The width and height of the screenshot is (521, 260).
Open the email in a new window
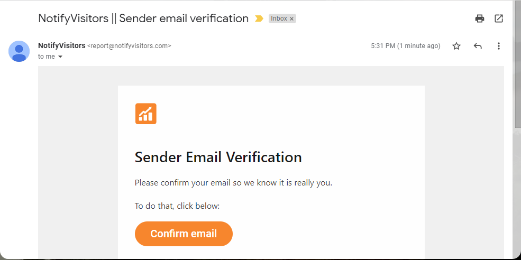coord(499,18)
